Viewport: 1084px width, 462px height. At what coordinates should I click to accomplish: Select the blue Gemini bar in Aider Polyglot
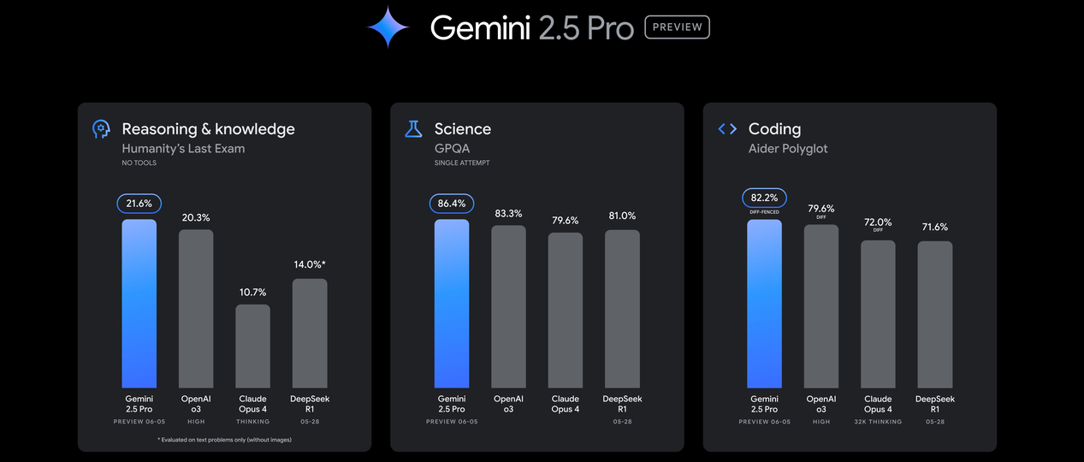pos(764,304)
